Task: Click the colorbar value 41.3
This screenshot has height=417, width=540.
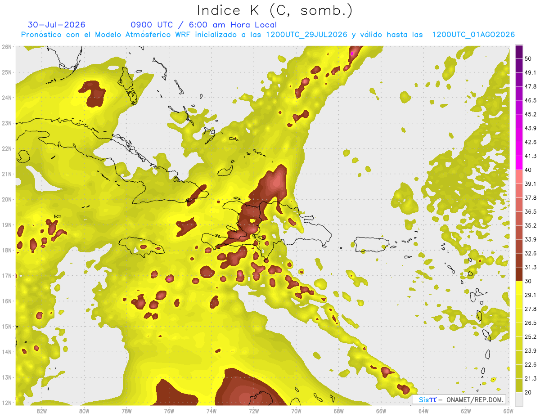Action: [x=531, y=156]
